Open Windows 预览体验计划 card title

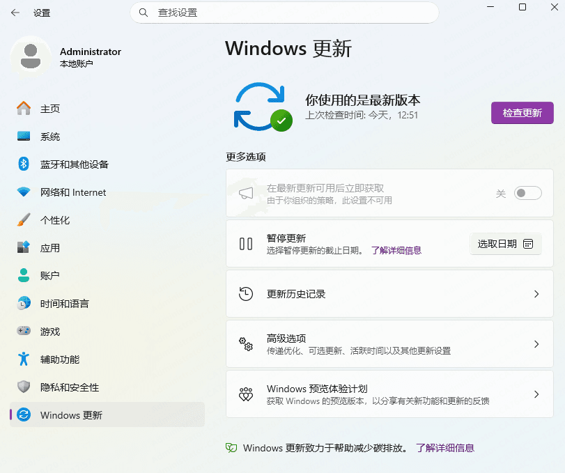pyautogui.click(x=317, y=389)
